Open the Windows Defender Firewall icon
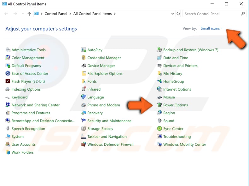Image resolution: width=249 pixels, height=186 pixels. click(x=84, y=144)
